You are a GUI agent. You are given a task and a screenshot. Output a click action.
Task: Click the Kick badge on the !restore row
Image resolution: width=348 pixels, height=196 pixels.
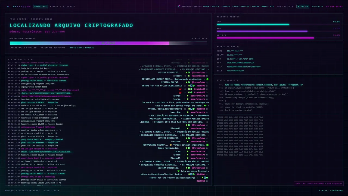(x=188, y=142)
